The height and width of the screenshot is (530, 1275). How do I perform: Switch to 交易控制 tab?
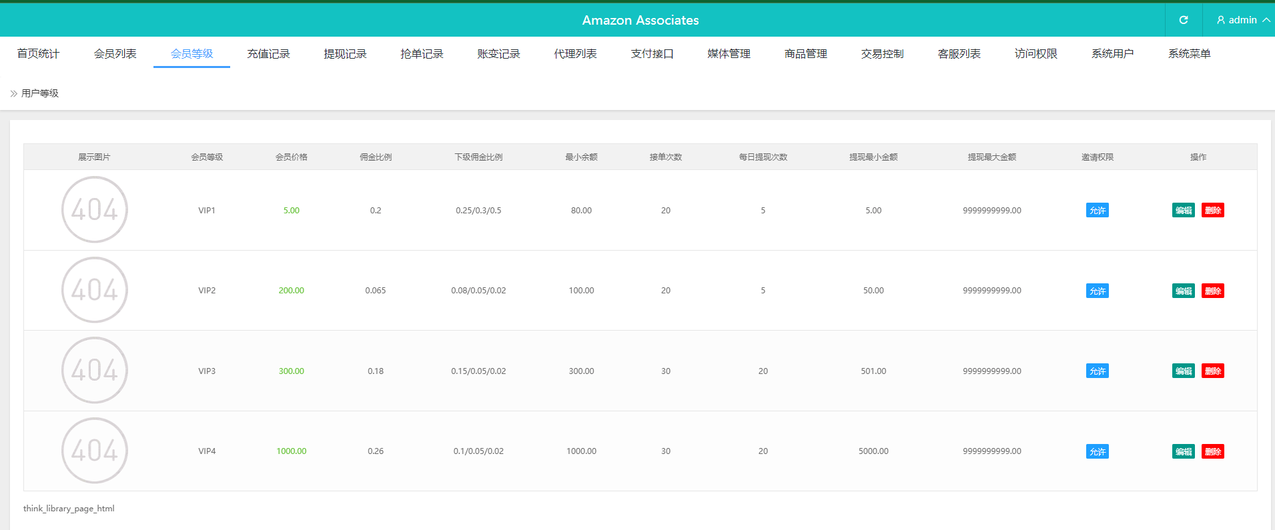click(882, 53)
